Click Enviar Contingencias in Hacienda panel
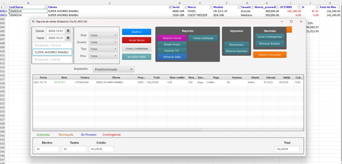The height and width of the screenshot is (164, 342). 270,37
